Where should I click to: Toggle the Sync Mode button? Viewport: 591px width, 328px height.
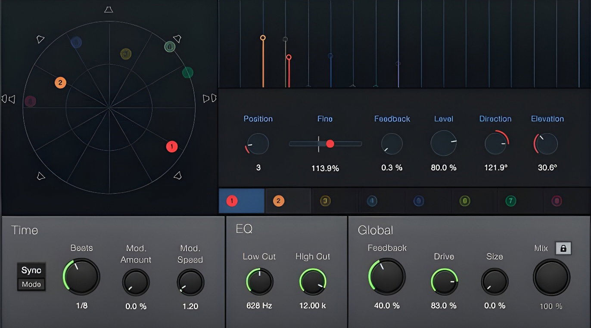[x=31, y=277]
